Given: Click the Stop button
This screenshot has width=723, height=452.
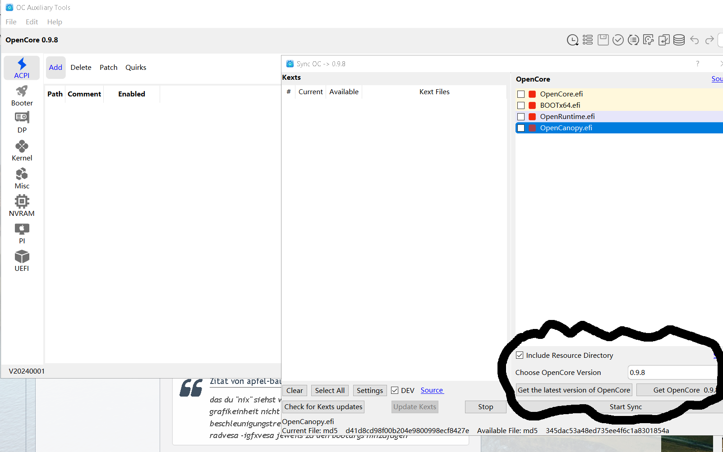Looking at the screenshot, I should (x=485, y=406).
